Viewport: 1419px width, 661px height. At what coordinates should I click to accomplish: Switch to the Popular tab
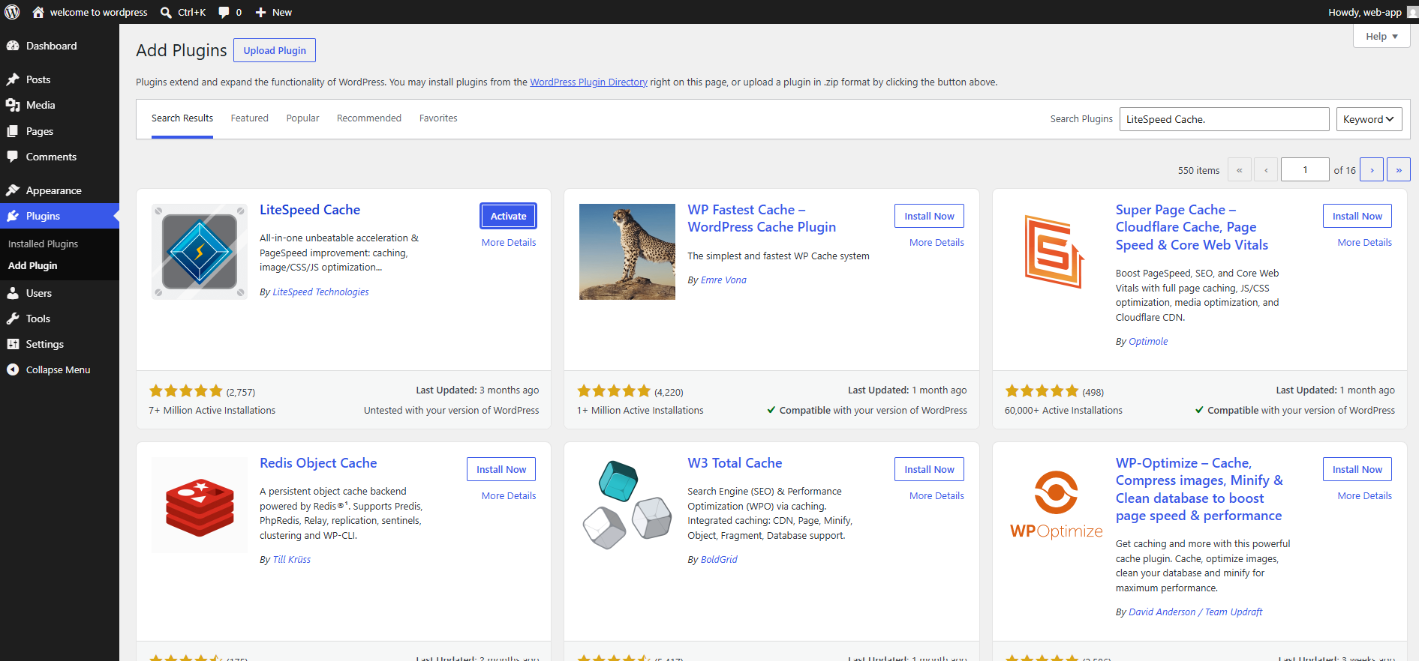pyautogui.click(x=302, y=118)
